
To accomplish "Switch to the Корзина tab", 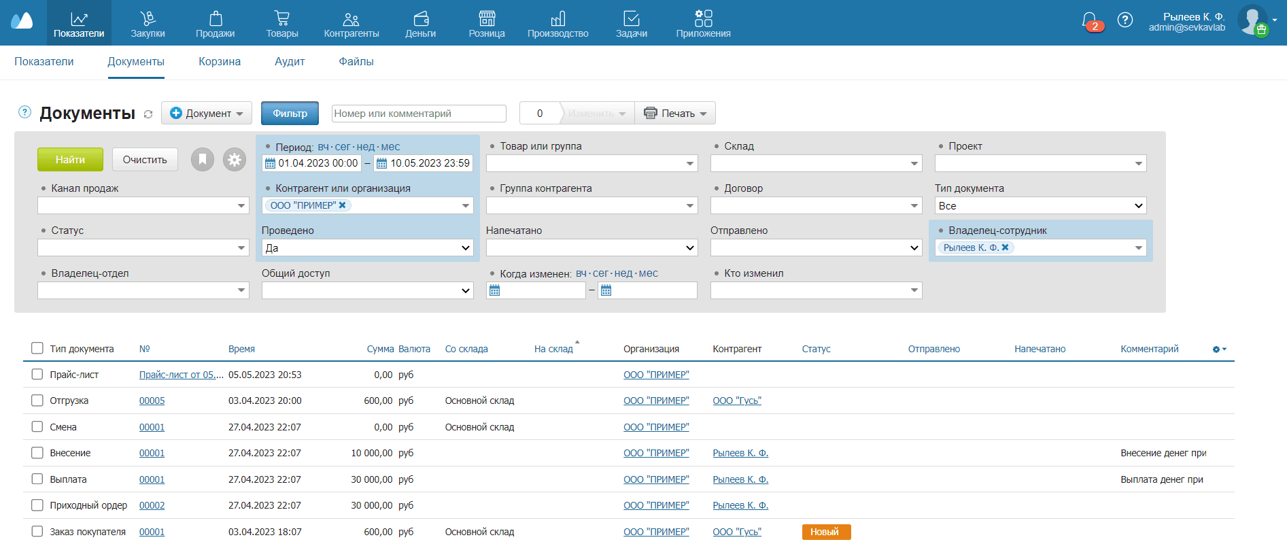I will pyautogui.click(x=220, y=62).
